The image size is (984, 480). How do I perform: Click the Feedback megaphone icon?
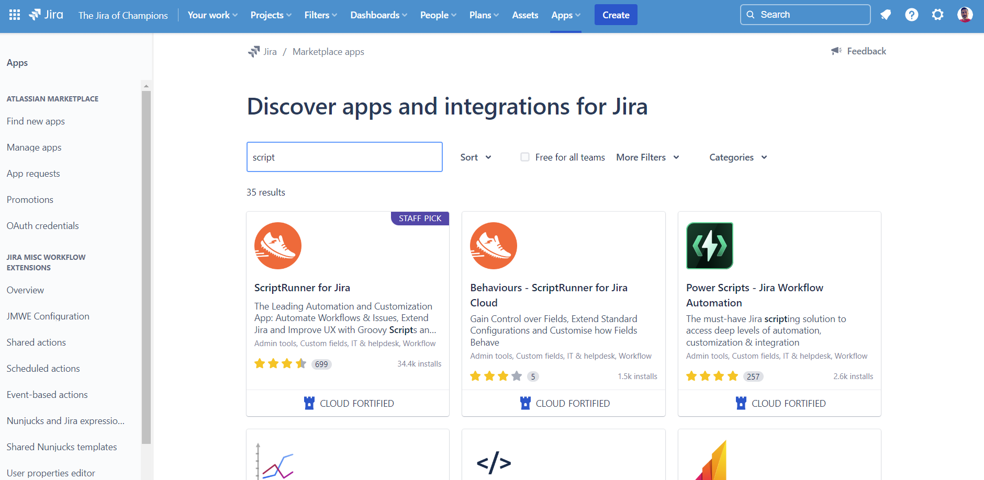(836, 51)
